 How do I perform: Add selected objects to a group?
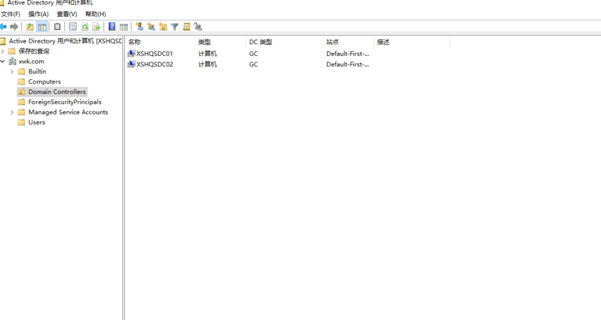(198, 26)
